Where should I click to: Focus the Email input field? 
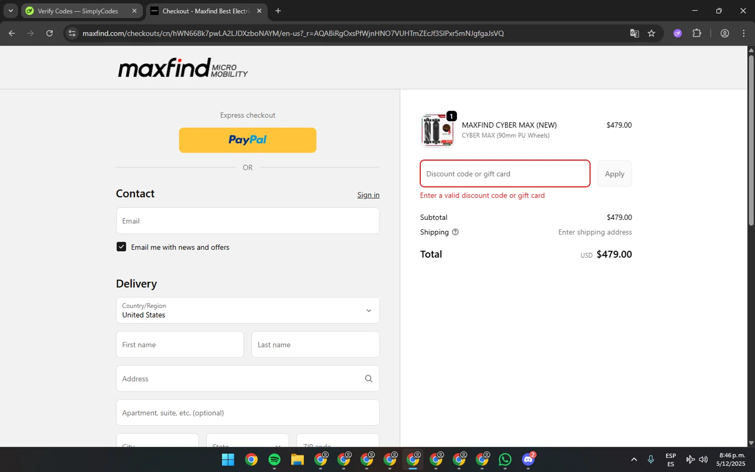pyautogui.click(x=248, y=221)
